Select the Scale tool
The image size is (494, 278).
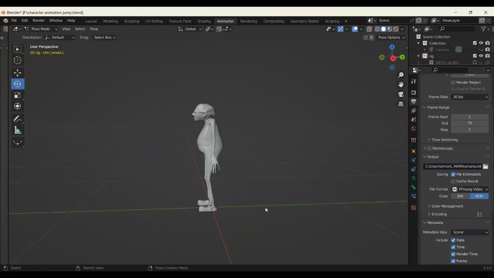pos(18,95)
